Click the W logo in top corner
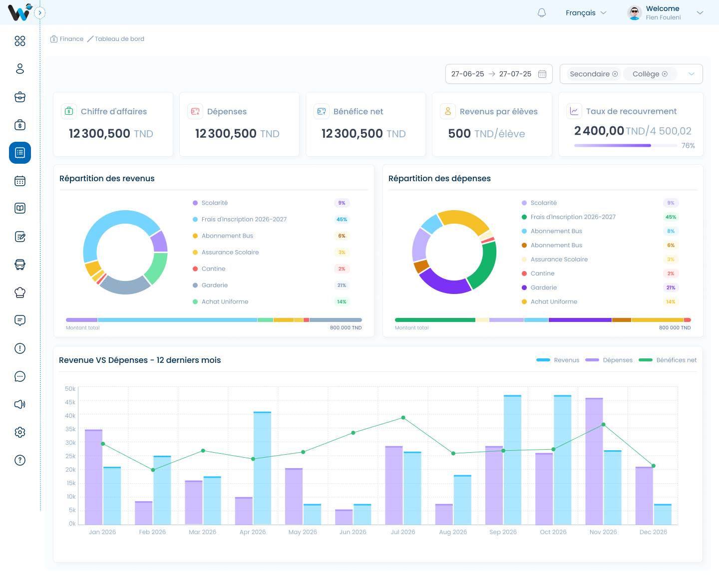This screenshot has width=719, height=583. (20, 12)
